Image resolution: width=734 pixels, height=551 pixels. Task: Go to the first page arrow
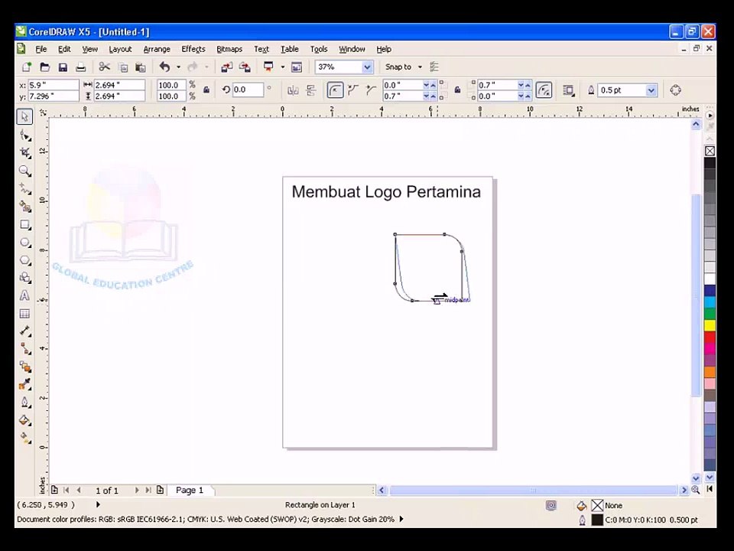coord(66,490)
